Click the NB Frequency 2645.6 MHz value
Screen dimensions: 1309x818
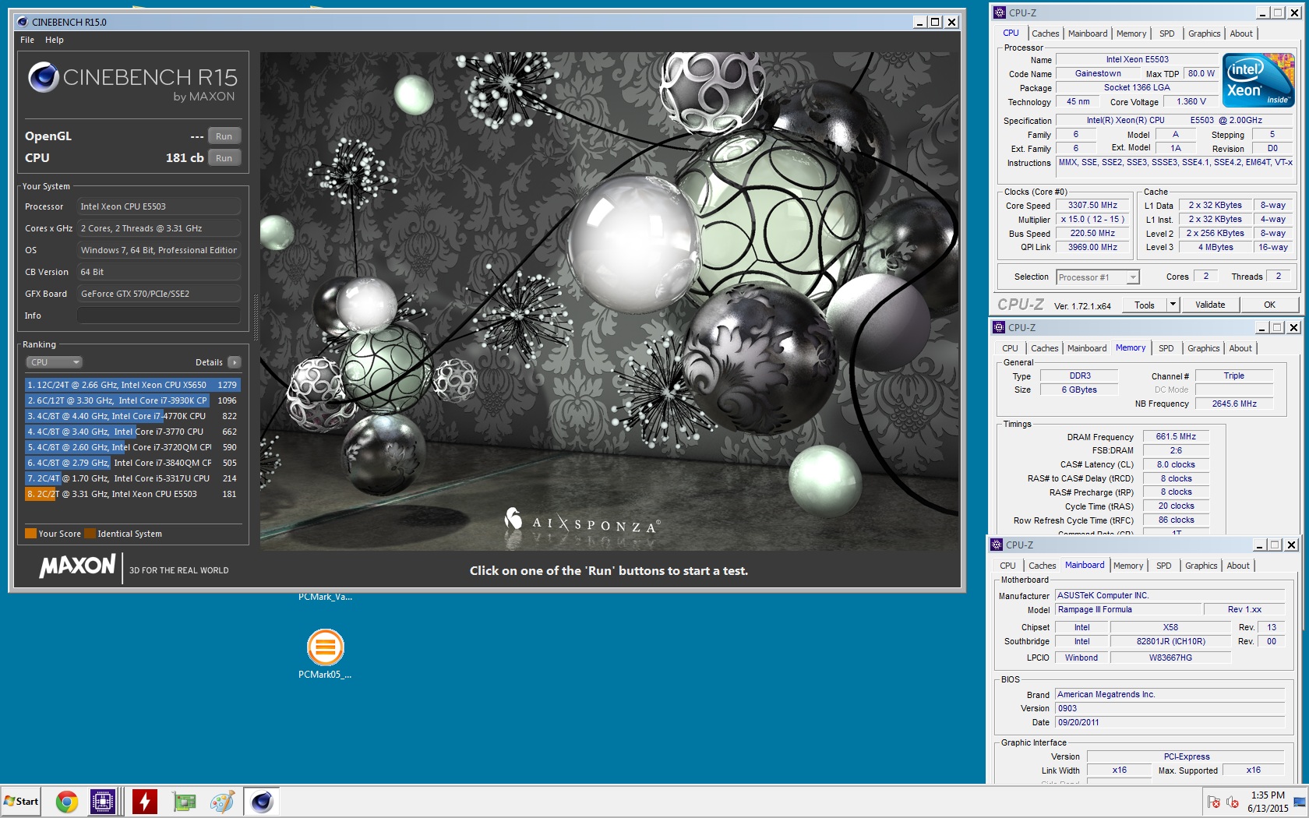(1234, 404)
